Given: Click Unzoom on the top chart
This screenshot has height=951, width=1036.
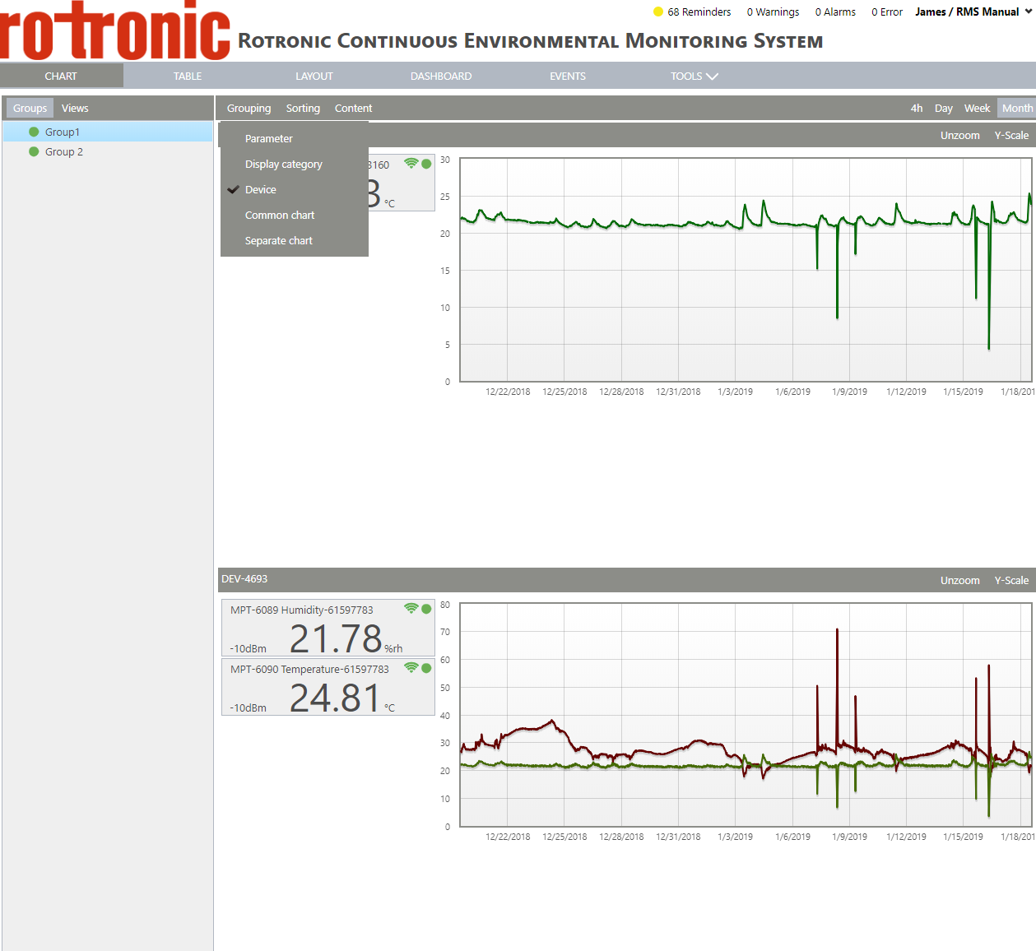Looking at the screenshot, I should (960, 135).
